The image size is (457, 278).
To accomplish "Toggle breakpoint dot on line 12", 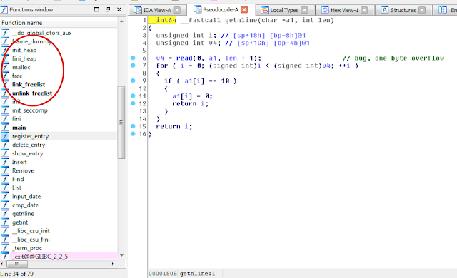I will click(133, 103).
